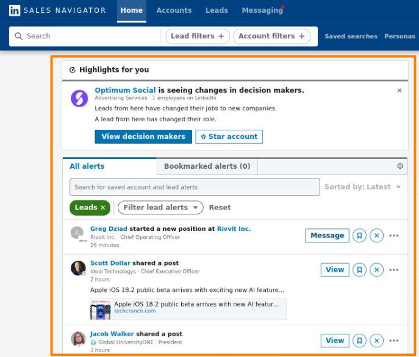Open more options for Scott Dollar alert
Screen dimensions: 419x357
tap(394, 270)
